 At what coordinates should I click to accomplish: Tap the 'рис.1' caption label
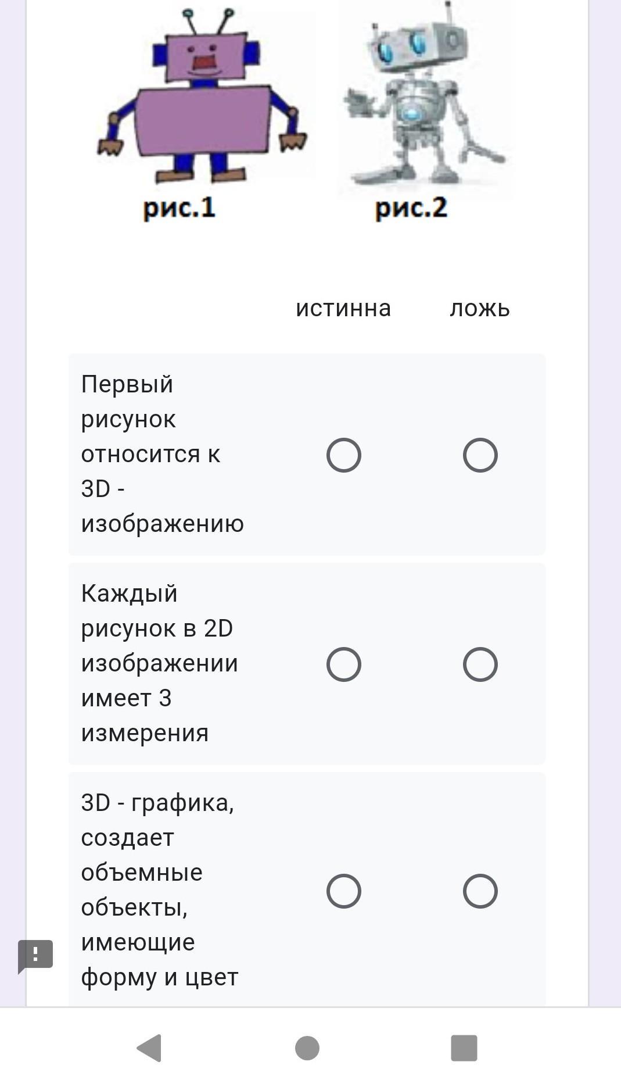pyautogui.click(x=179, y=208)
